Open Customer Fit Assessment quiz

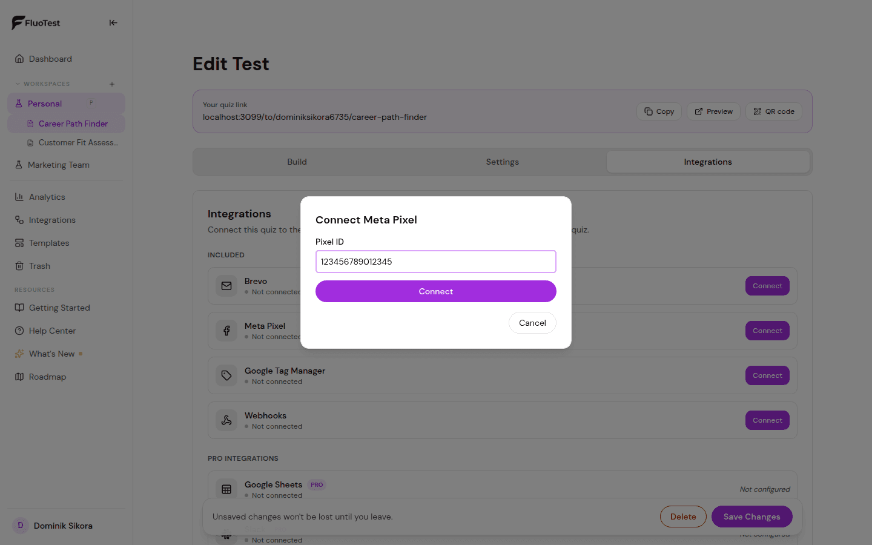[x=73, y=143]
